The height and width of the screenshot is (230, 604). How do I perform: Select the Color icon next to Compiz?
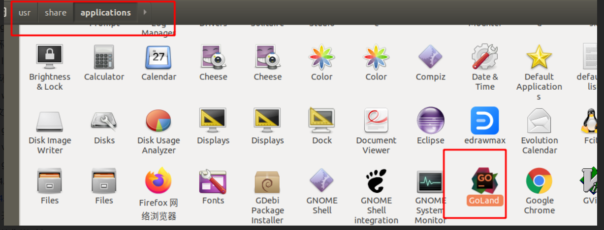point(376,57)
